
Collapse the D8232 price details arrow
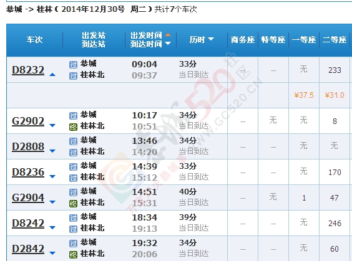tap(52, 75)
